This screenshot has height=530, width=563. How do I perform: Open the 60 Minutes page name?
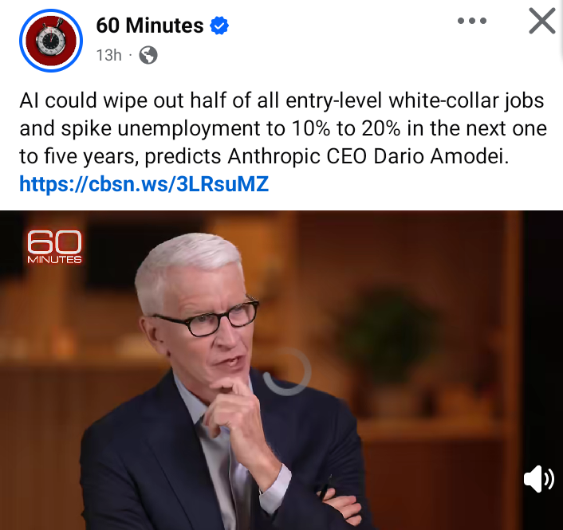click(x=150, y=26)
